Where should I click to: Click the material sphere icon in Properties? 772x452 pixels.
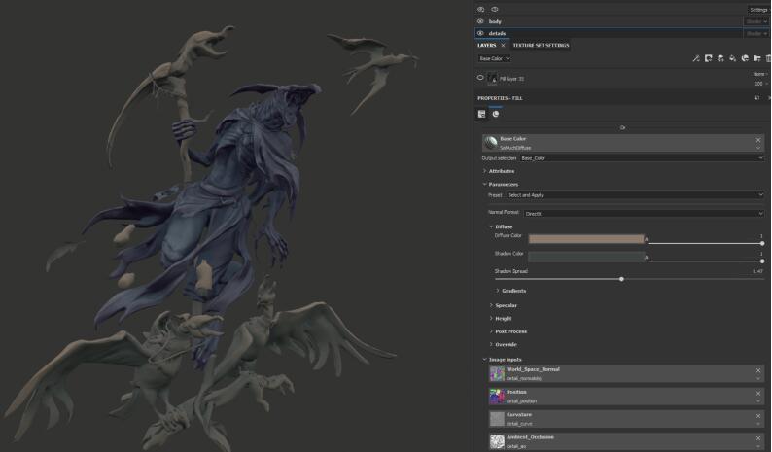pyautogui.click(x=495, y=114)
